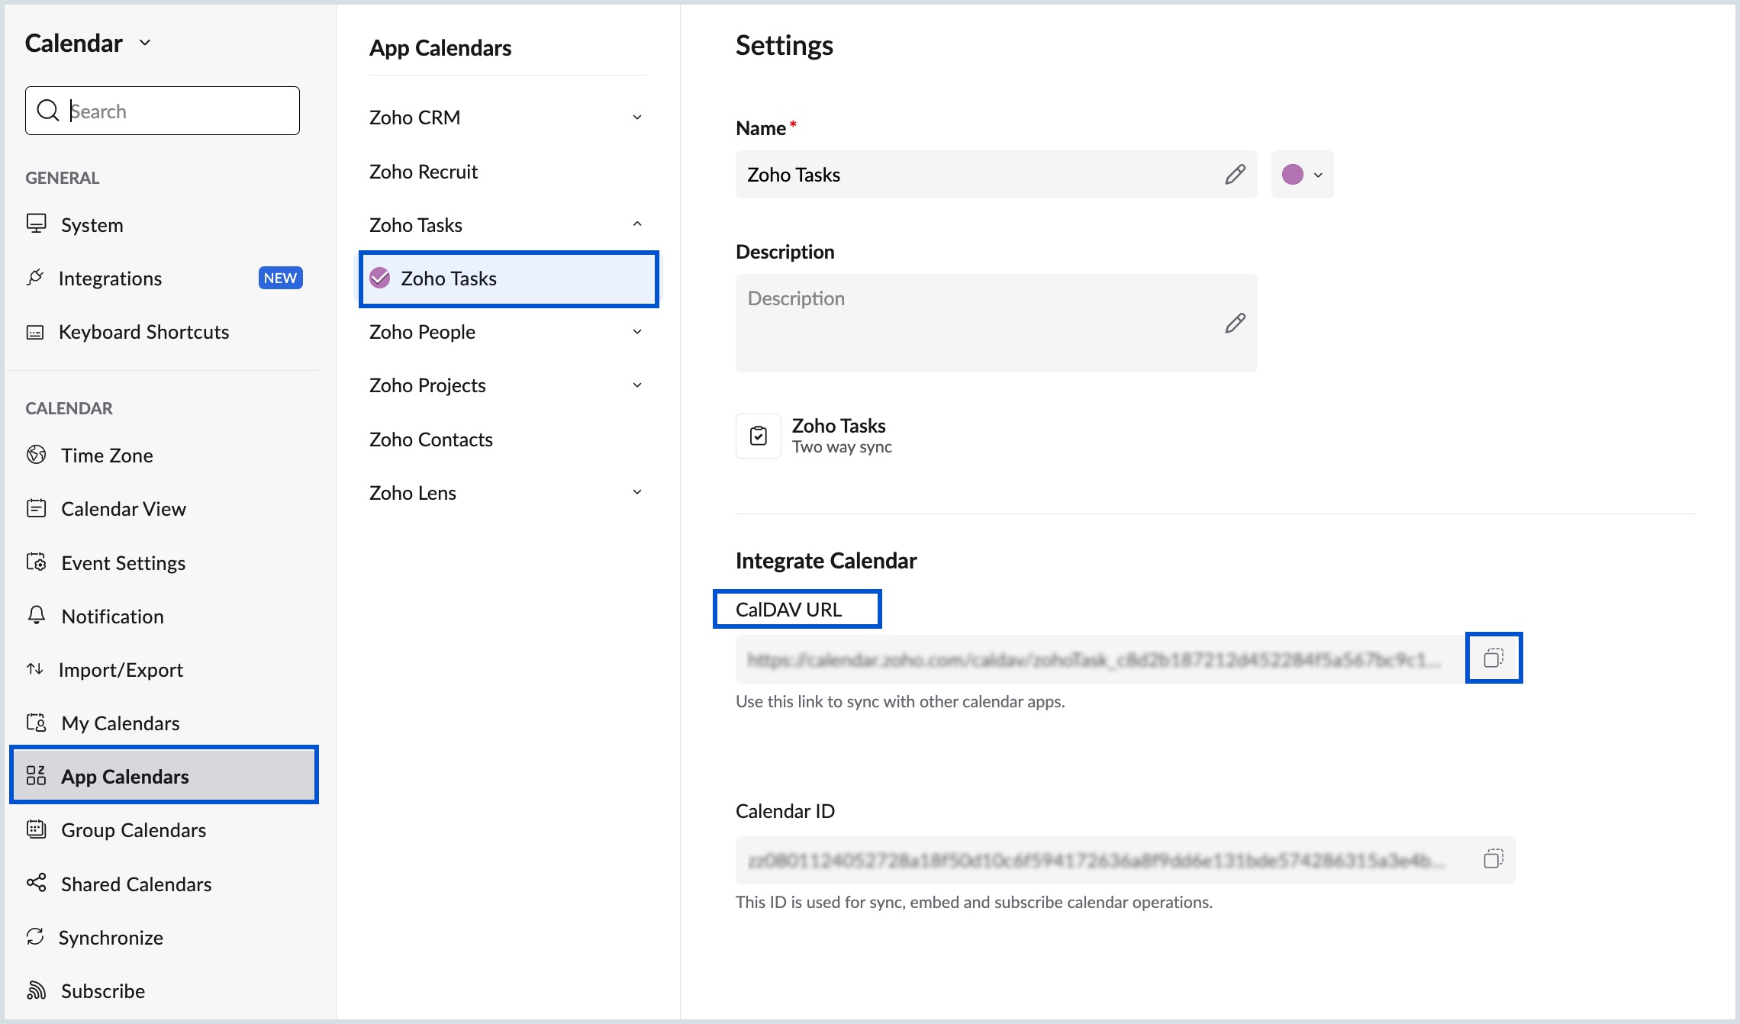Click the 'Calendar ID' label
Image resolution: width=1740 pixels, height=1024 pixels.
tap(785, 811)
